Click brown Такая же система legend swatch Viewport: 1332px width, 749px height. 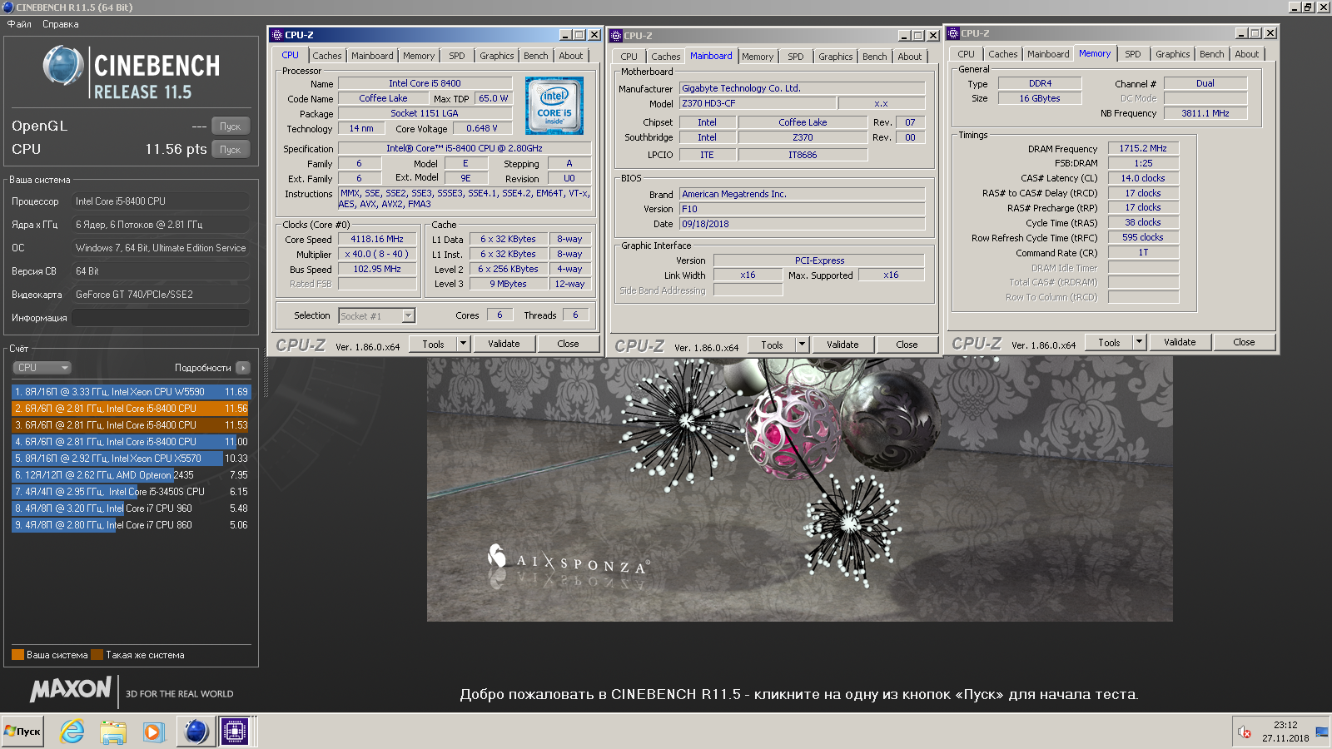click(x=97, y=655)
